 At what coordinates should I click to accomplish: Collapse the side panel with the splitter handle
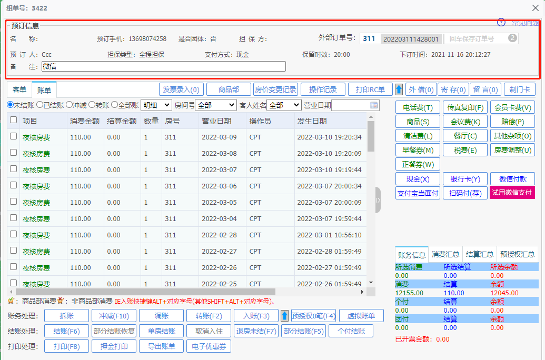(378, 200)
